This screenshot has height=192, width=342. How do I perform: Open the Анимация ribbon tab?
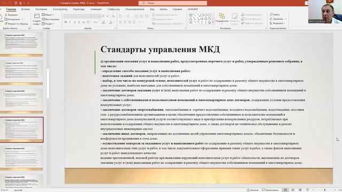pos(96,9)
